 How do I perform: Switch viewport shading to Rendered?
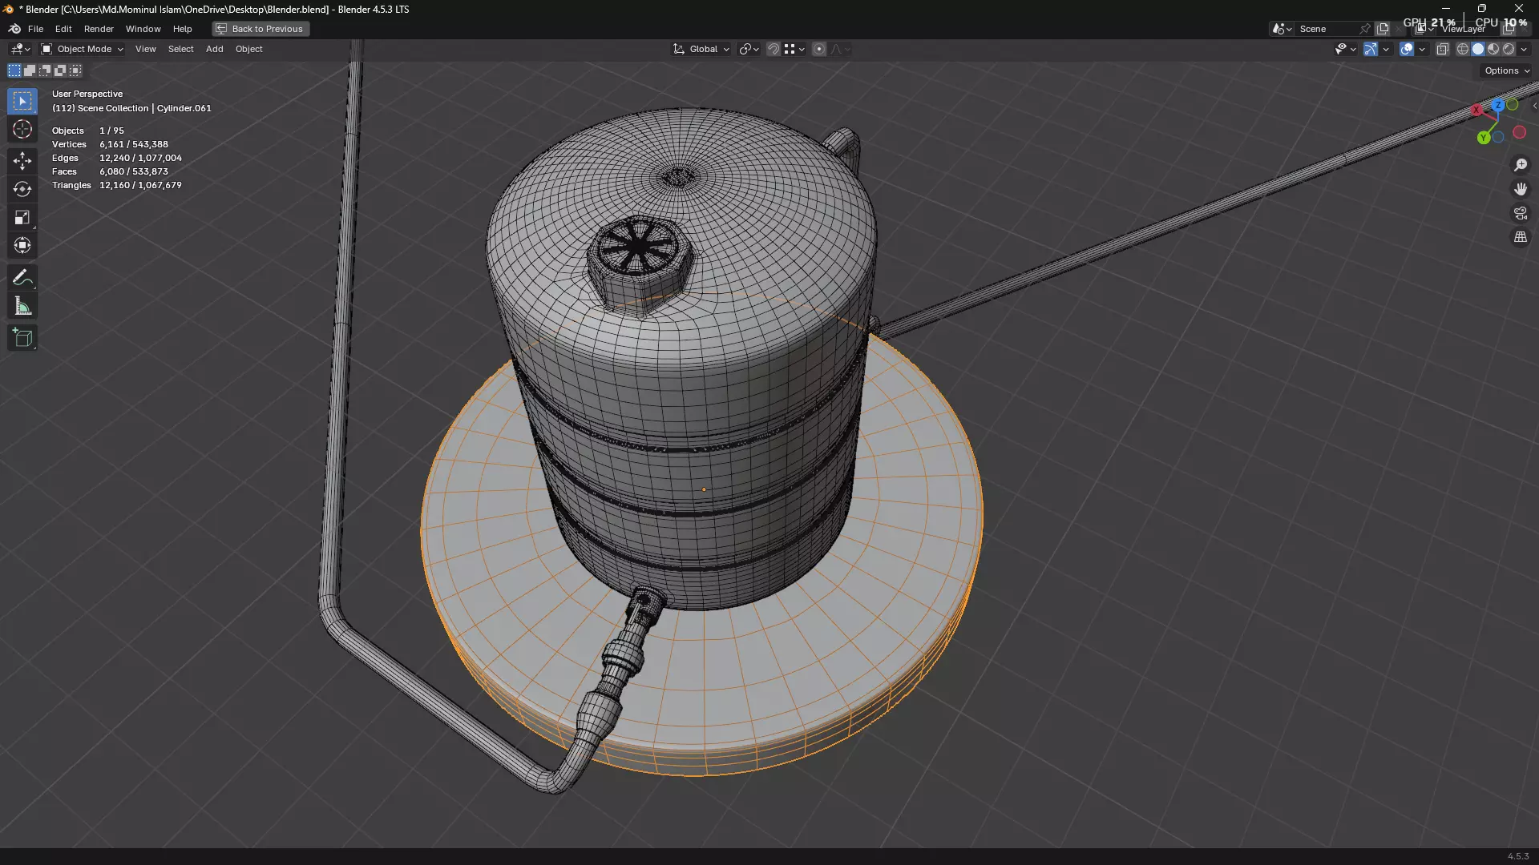pyautogui.click(x=1509, y=49)
